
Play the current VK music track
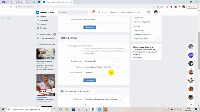[x=102, y=12]
